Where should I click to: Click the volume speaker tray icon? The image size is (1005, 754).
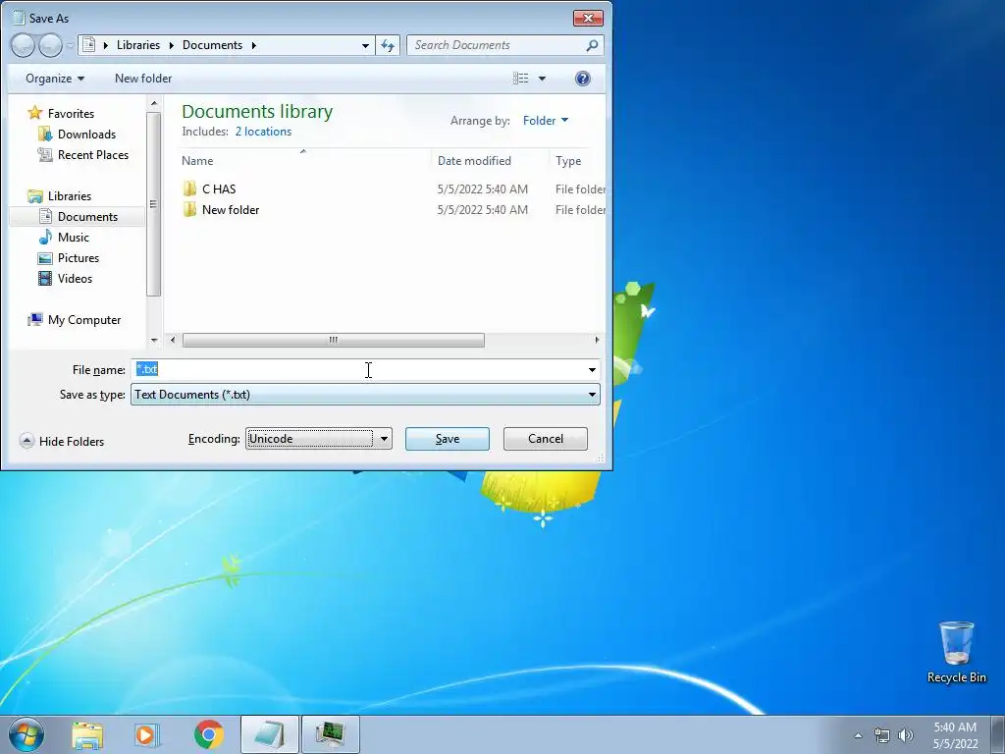tap(906, 735)
